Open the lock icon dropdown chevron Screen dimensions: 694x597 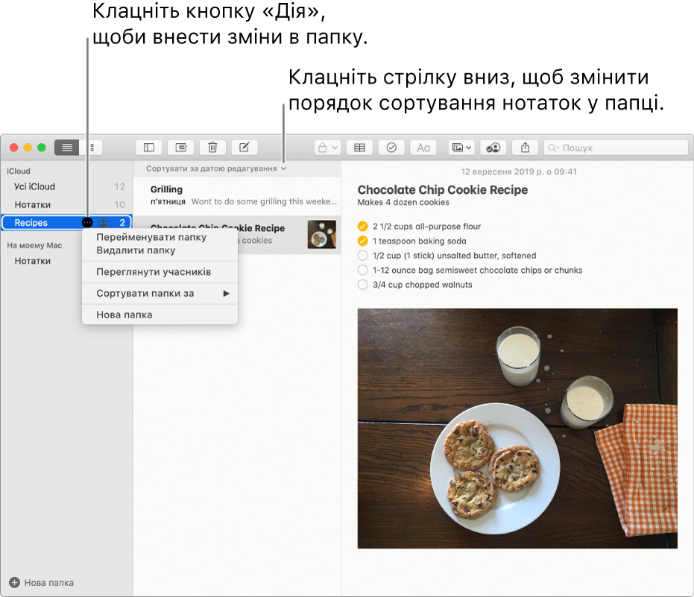point(333,147)
